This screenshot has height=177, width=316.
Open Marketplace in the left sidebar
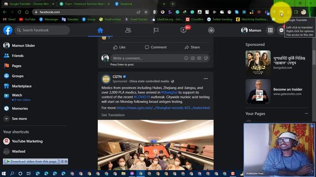pyautogui.click(x=18, y=86)
